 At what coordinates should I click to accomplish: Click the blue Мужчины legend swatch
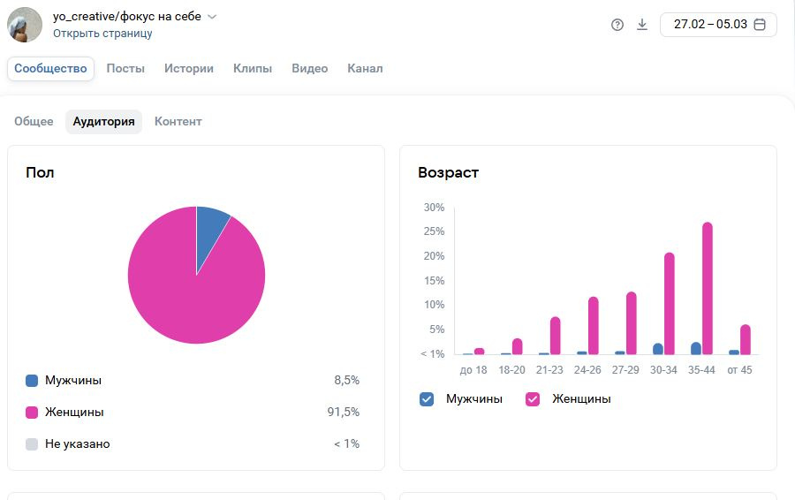point(32,381)
